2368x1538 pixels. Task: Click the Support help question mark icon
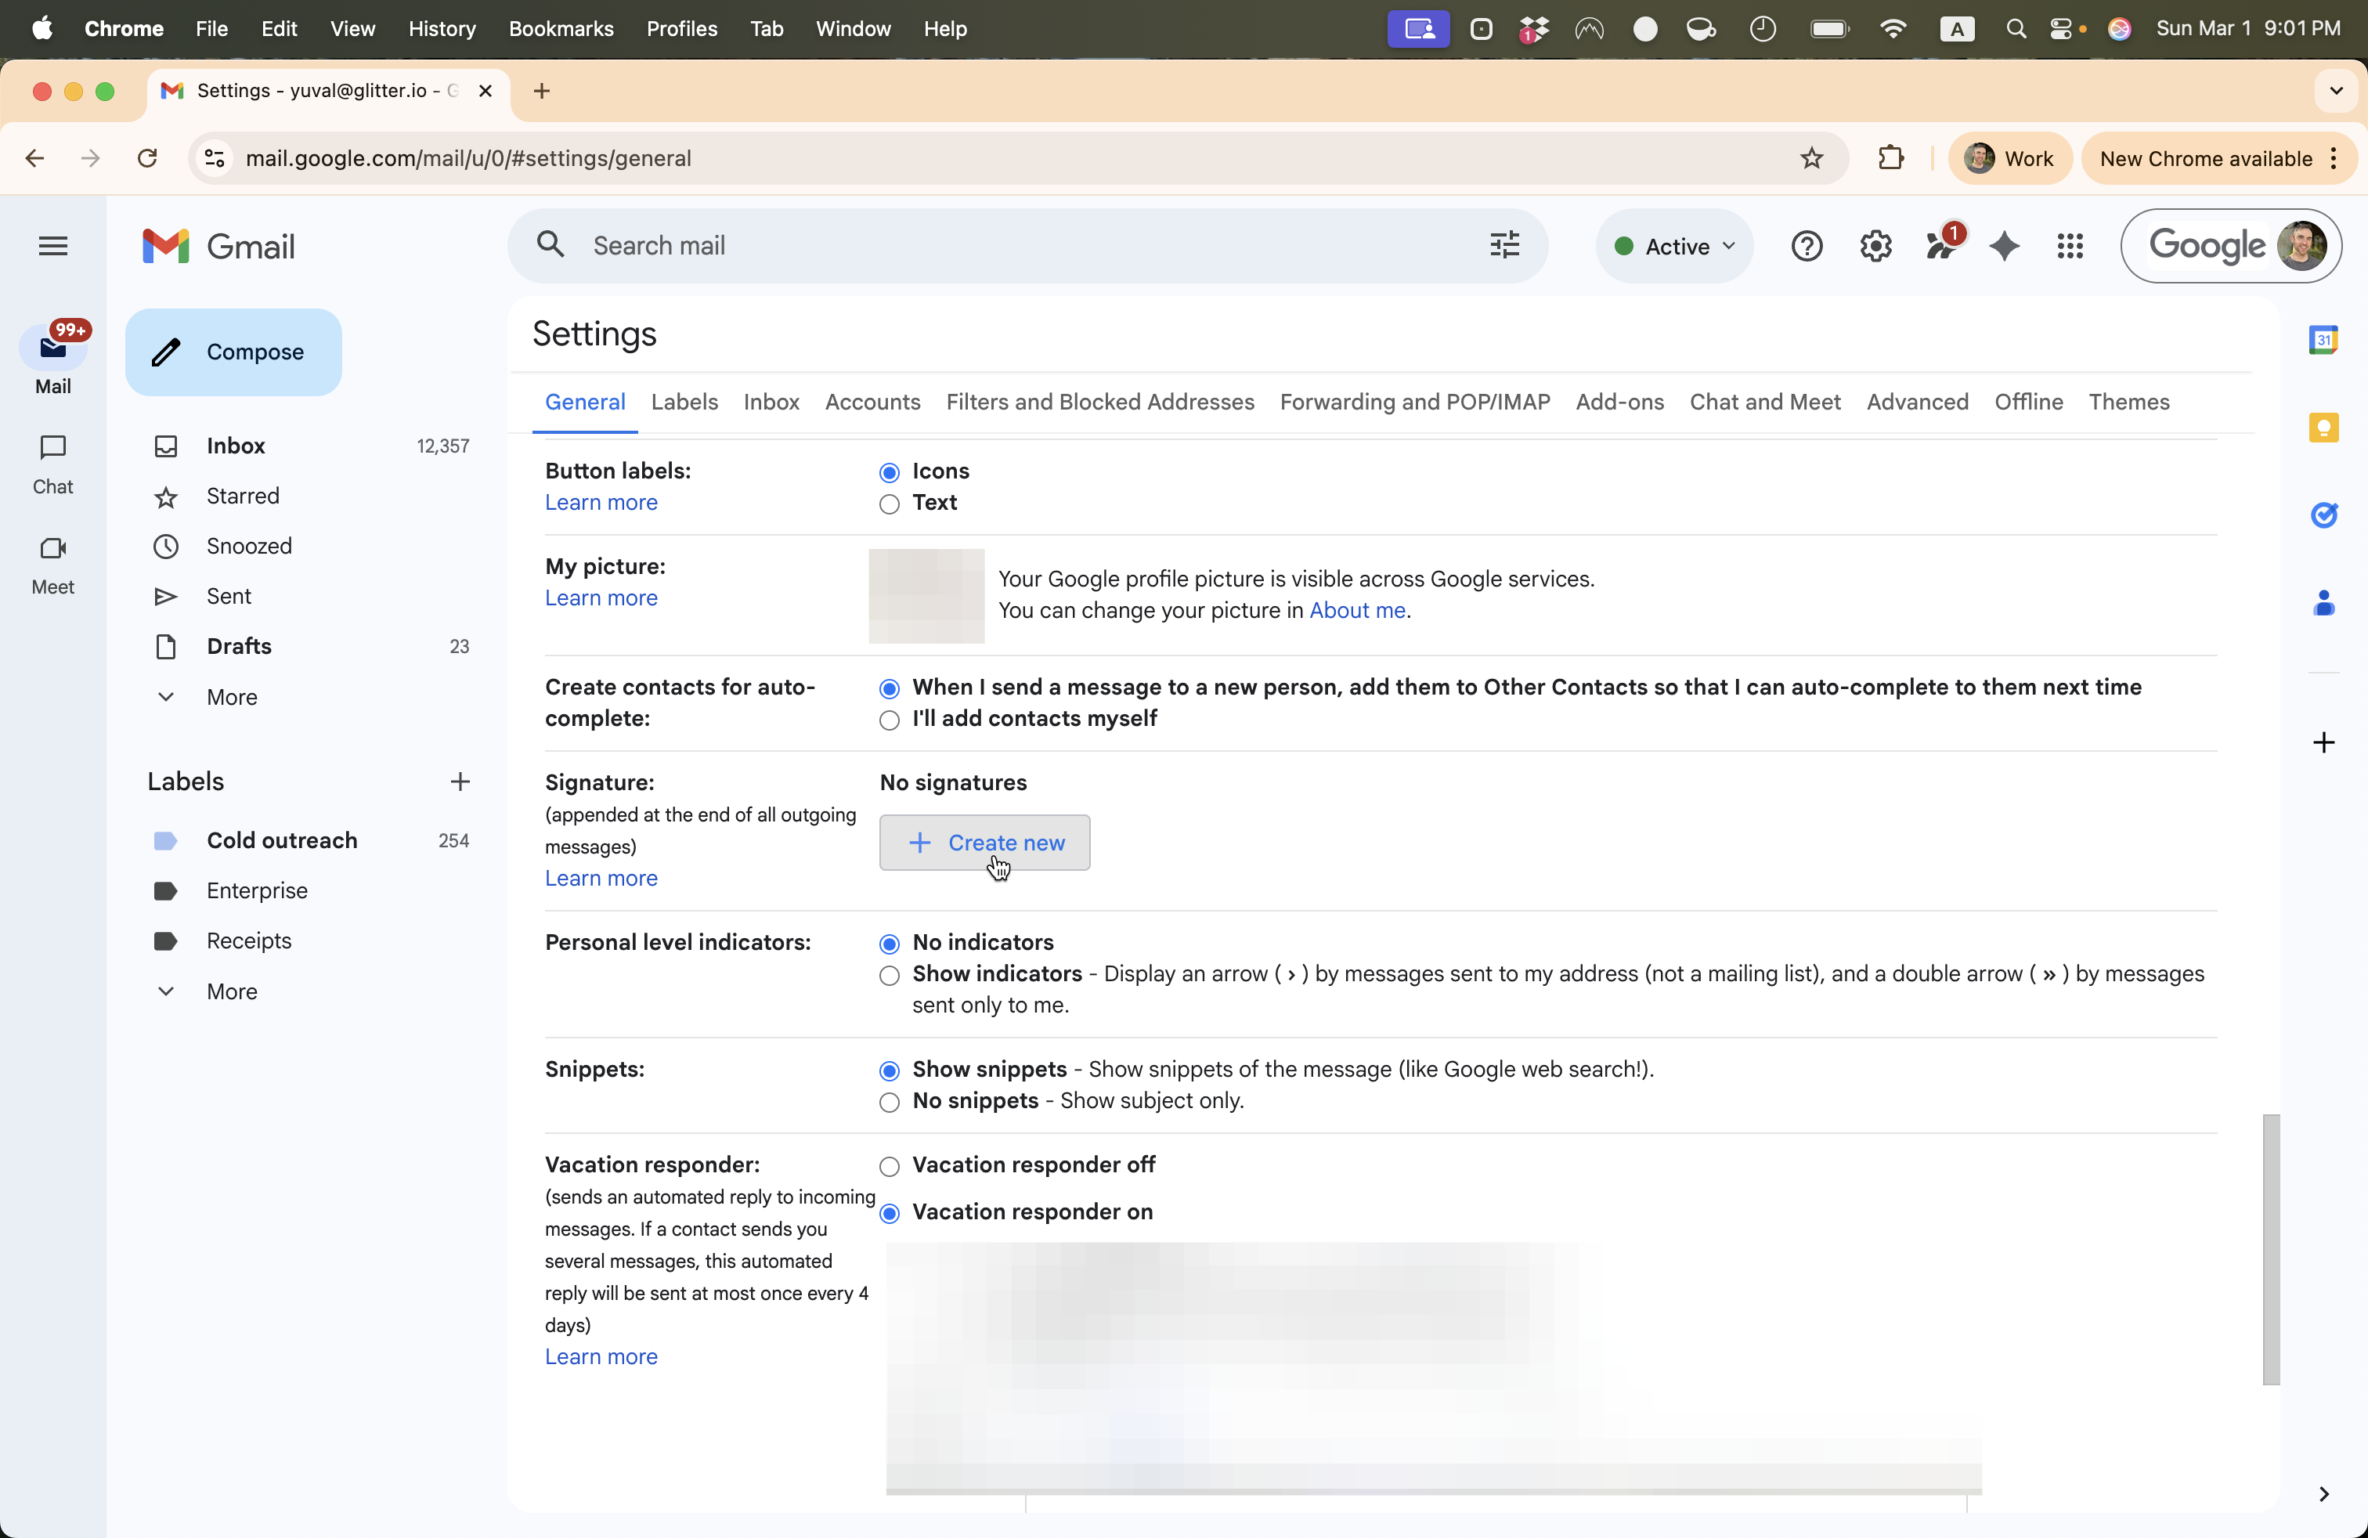(x=1806, y=246)
